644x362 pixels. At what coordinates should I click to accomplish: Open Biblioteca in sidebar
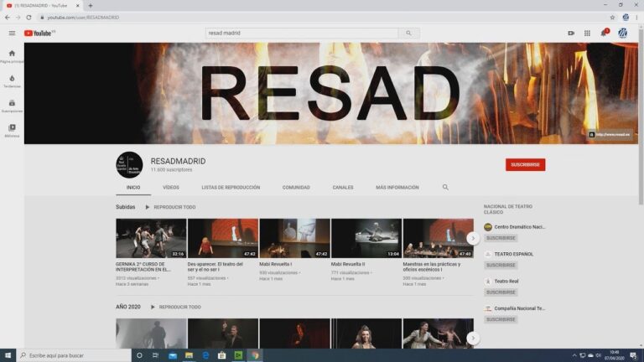tap(12, 131)
